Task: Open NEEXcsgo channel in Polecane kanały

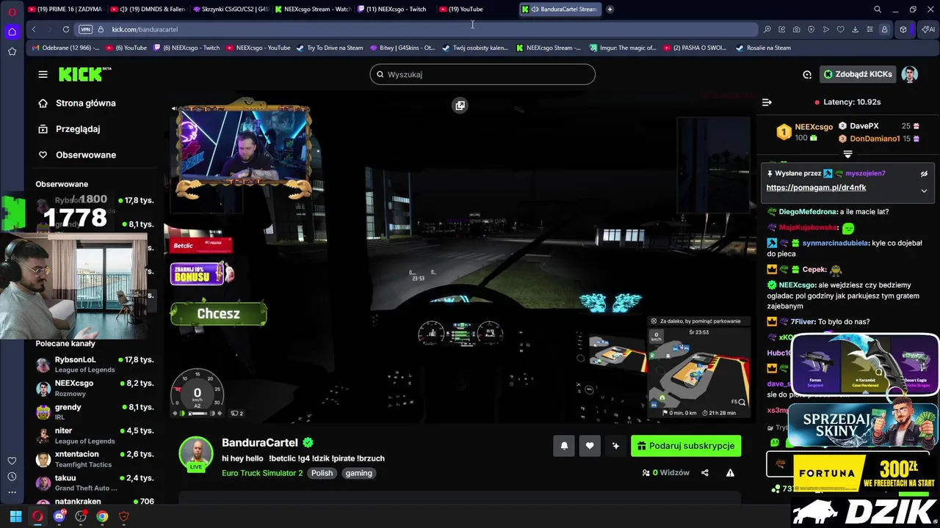Action: (95, 388)
